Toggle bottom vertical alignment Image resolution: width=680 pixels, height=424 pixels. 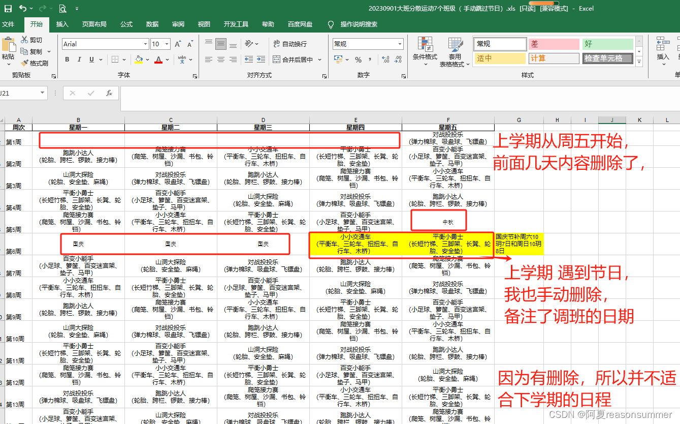click(x=233, y=44)
